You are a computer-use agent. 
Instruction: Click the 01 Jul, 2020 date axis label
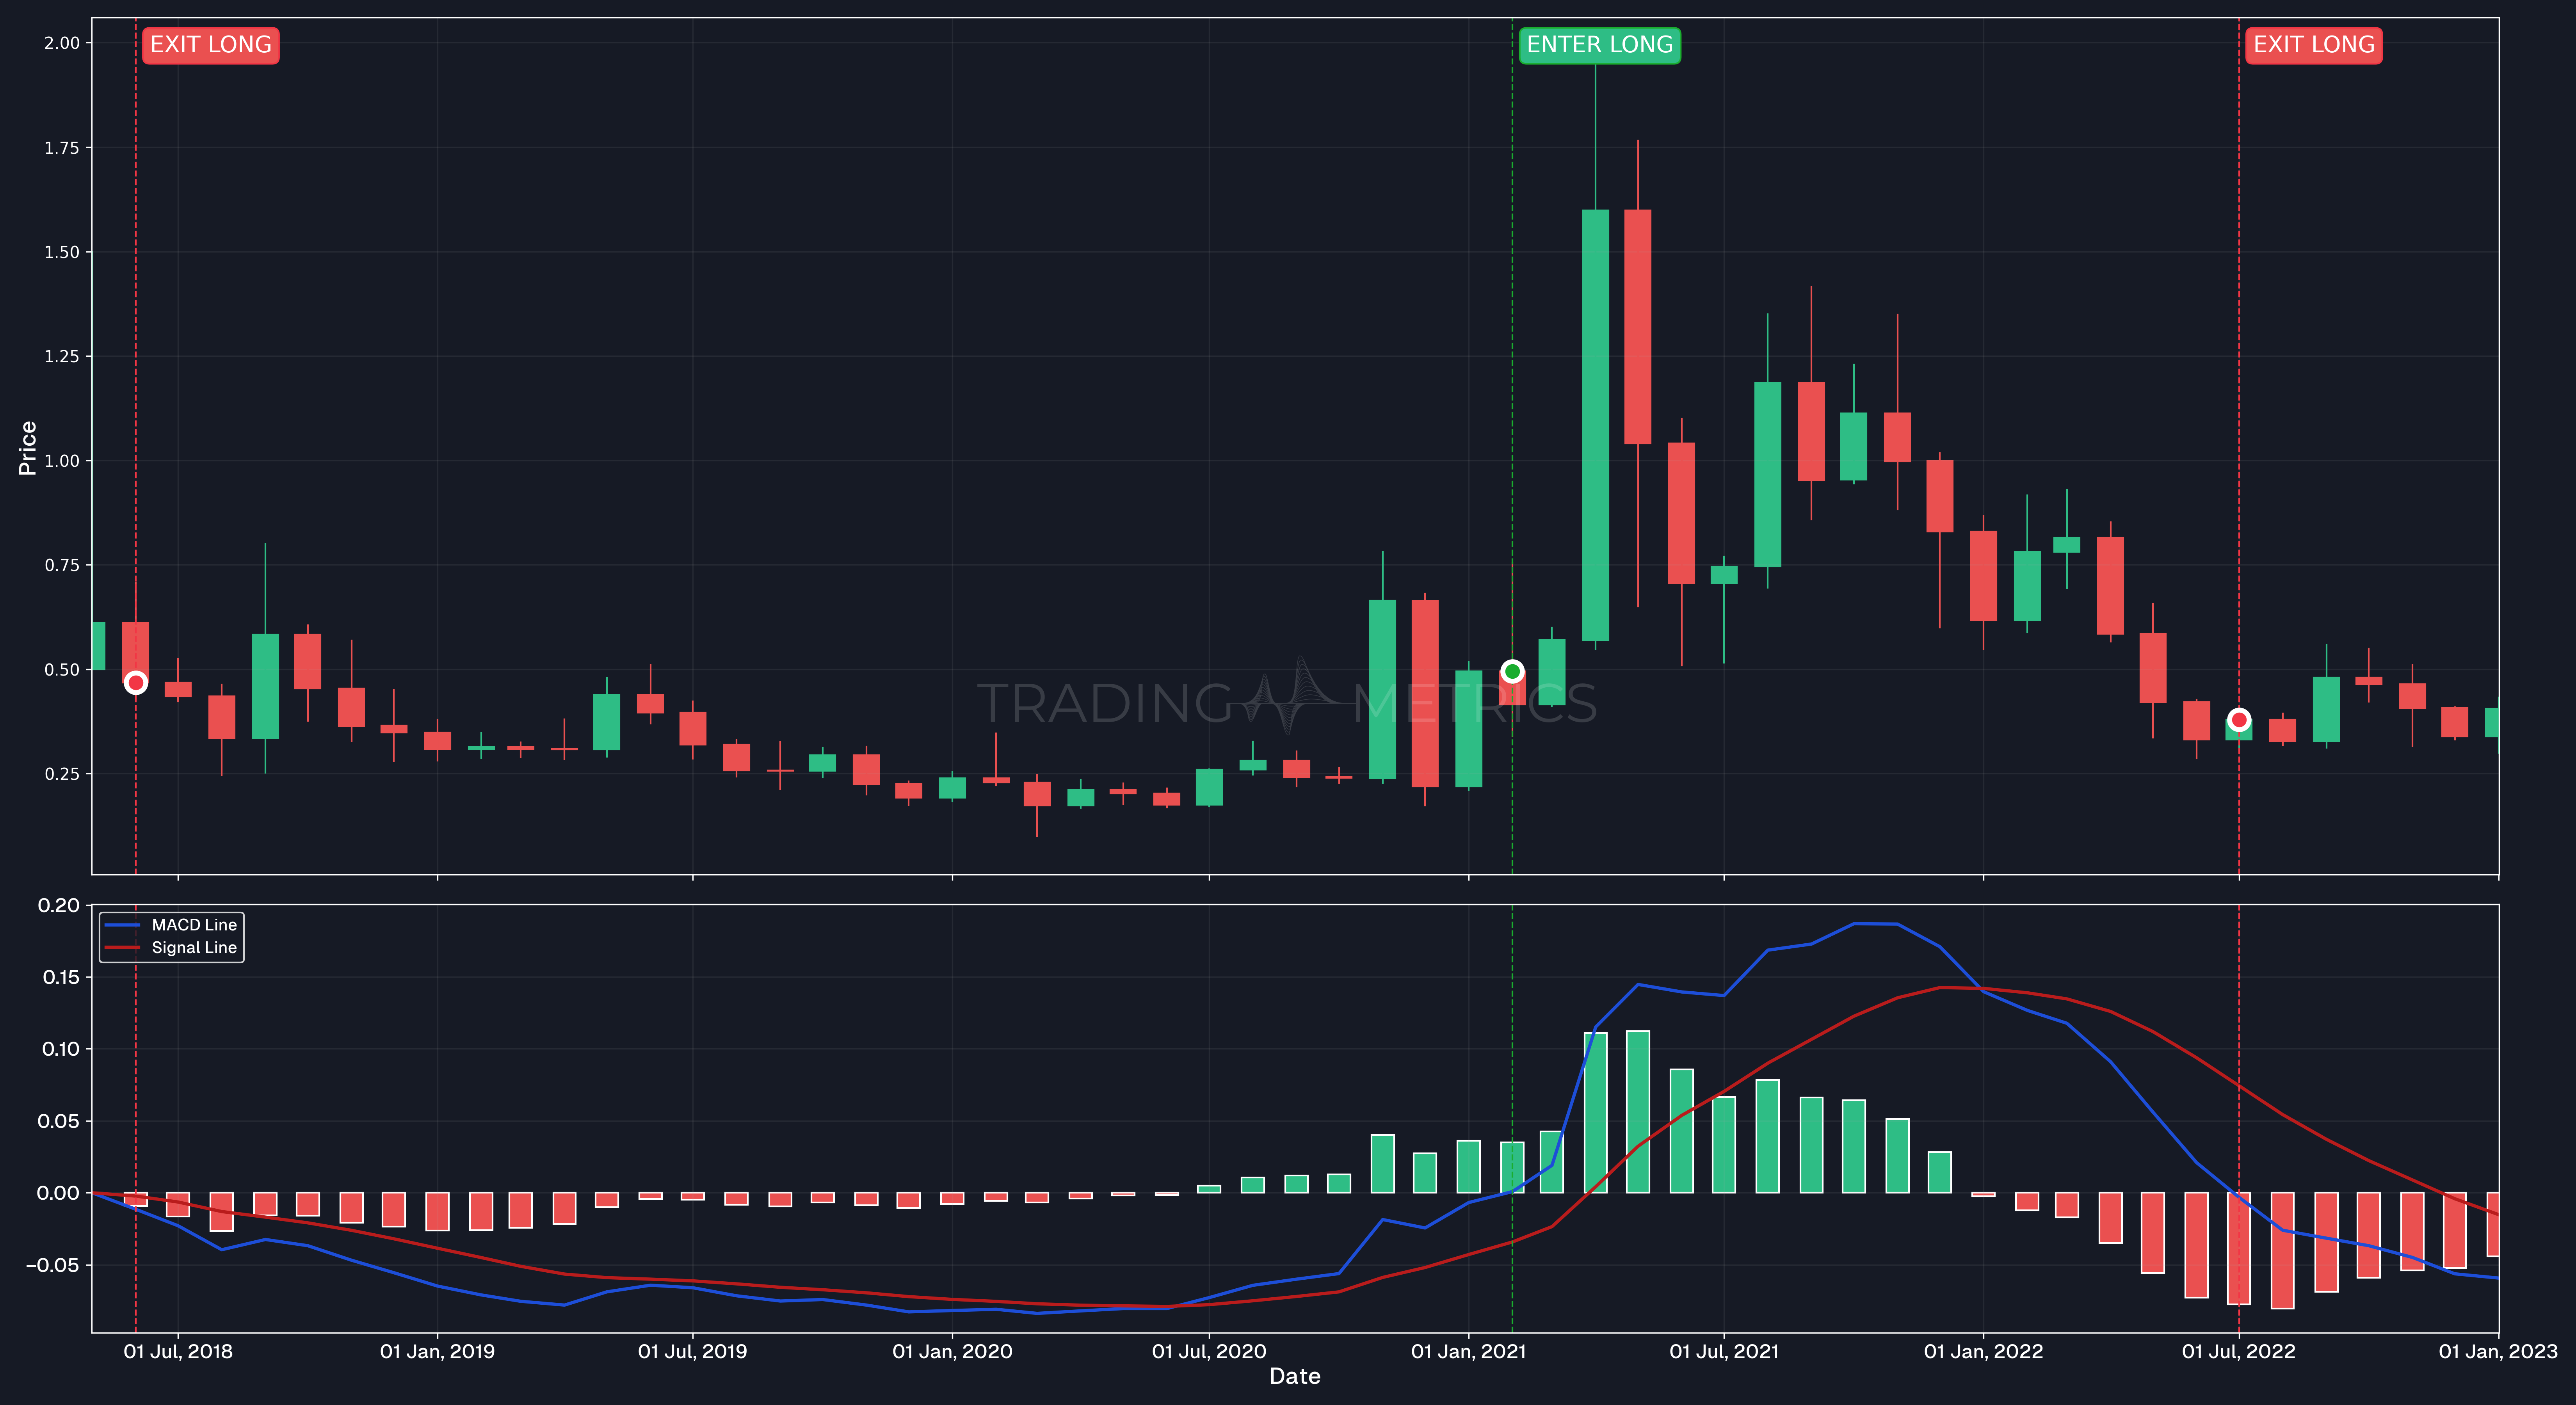[x=1209, y=1352]
